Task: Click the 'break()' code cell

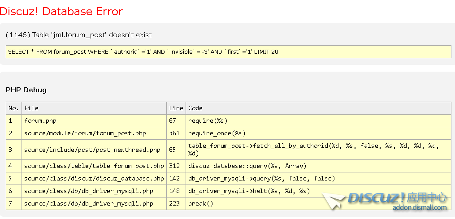Action: coord(318,204)
